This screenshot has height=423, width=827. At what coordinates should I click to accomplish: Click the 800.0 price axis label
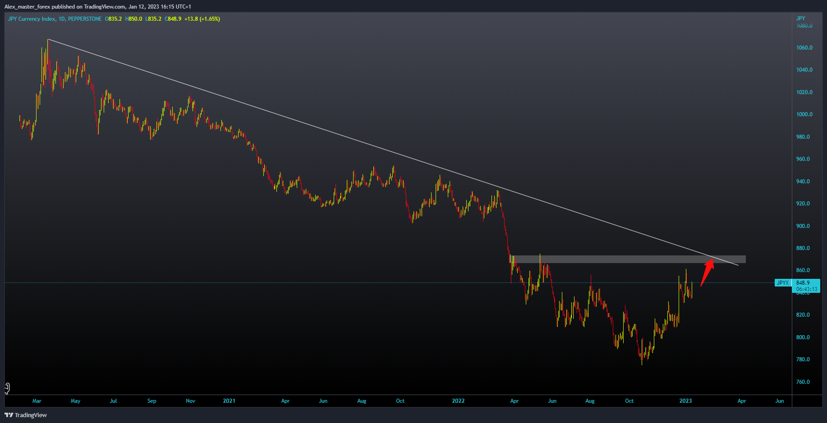[803, 337]
